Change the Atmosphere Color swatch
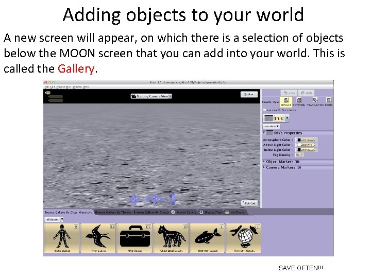 (306, 140)
